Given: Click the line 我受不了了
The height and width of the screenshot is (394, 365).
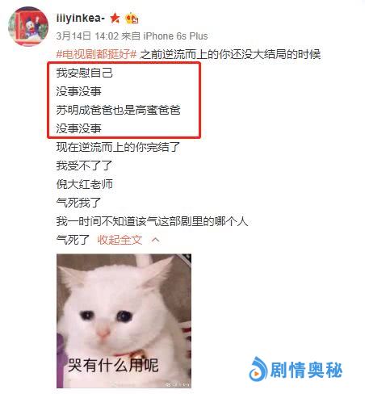Looking at the screenshot, I should [84, 166].
